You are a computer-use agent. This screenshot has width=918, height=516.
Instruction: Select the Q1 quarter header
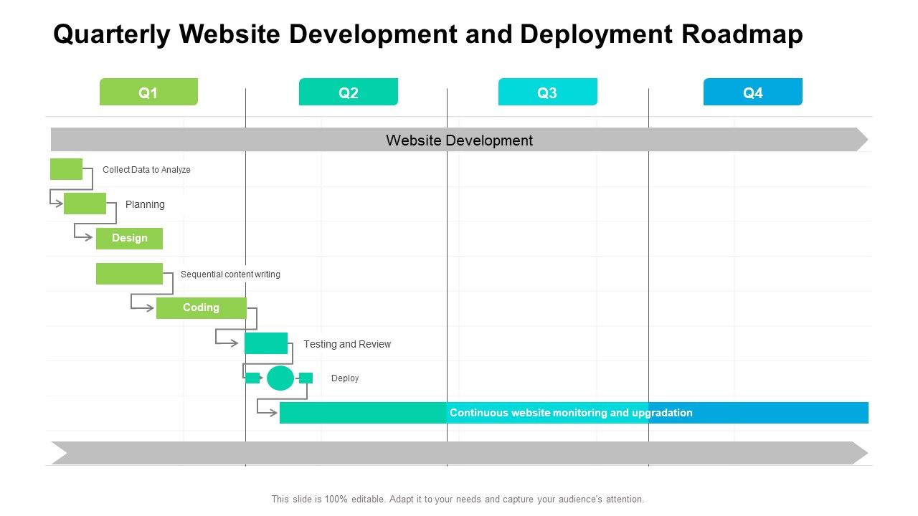tap(148, 92)
